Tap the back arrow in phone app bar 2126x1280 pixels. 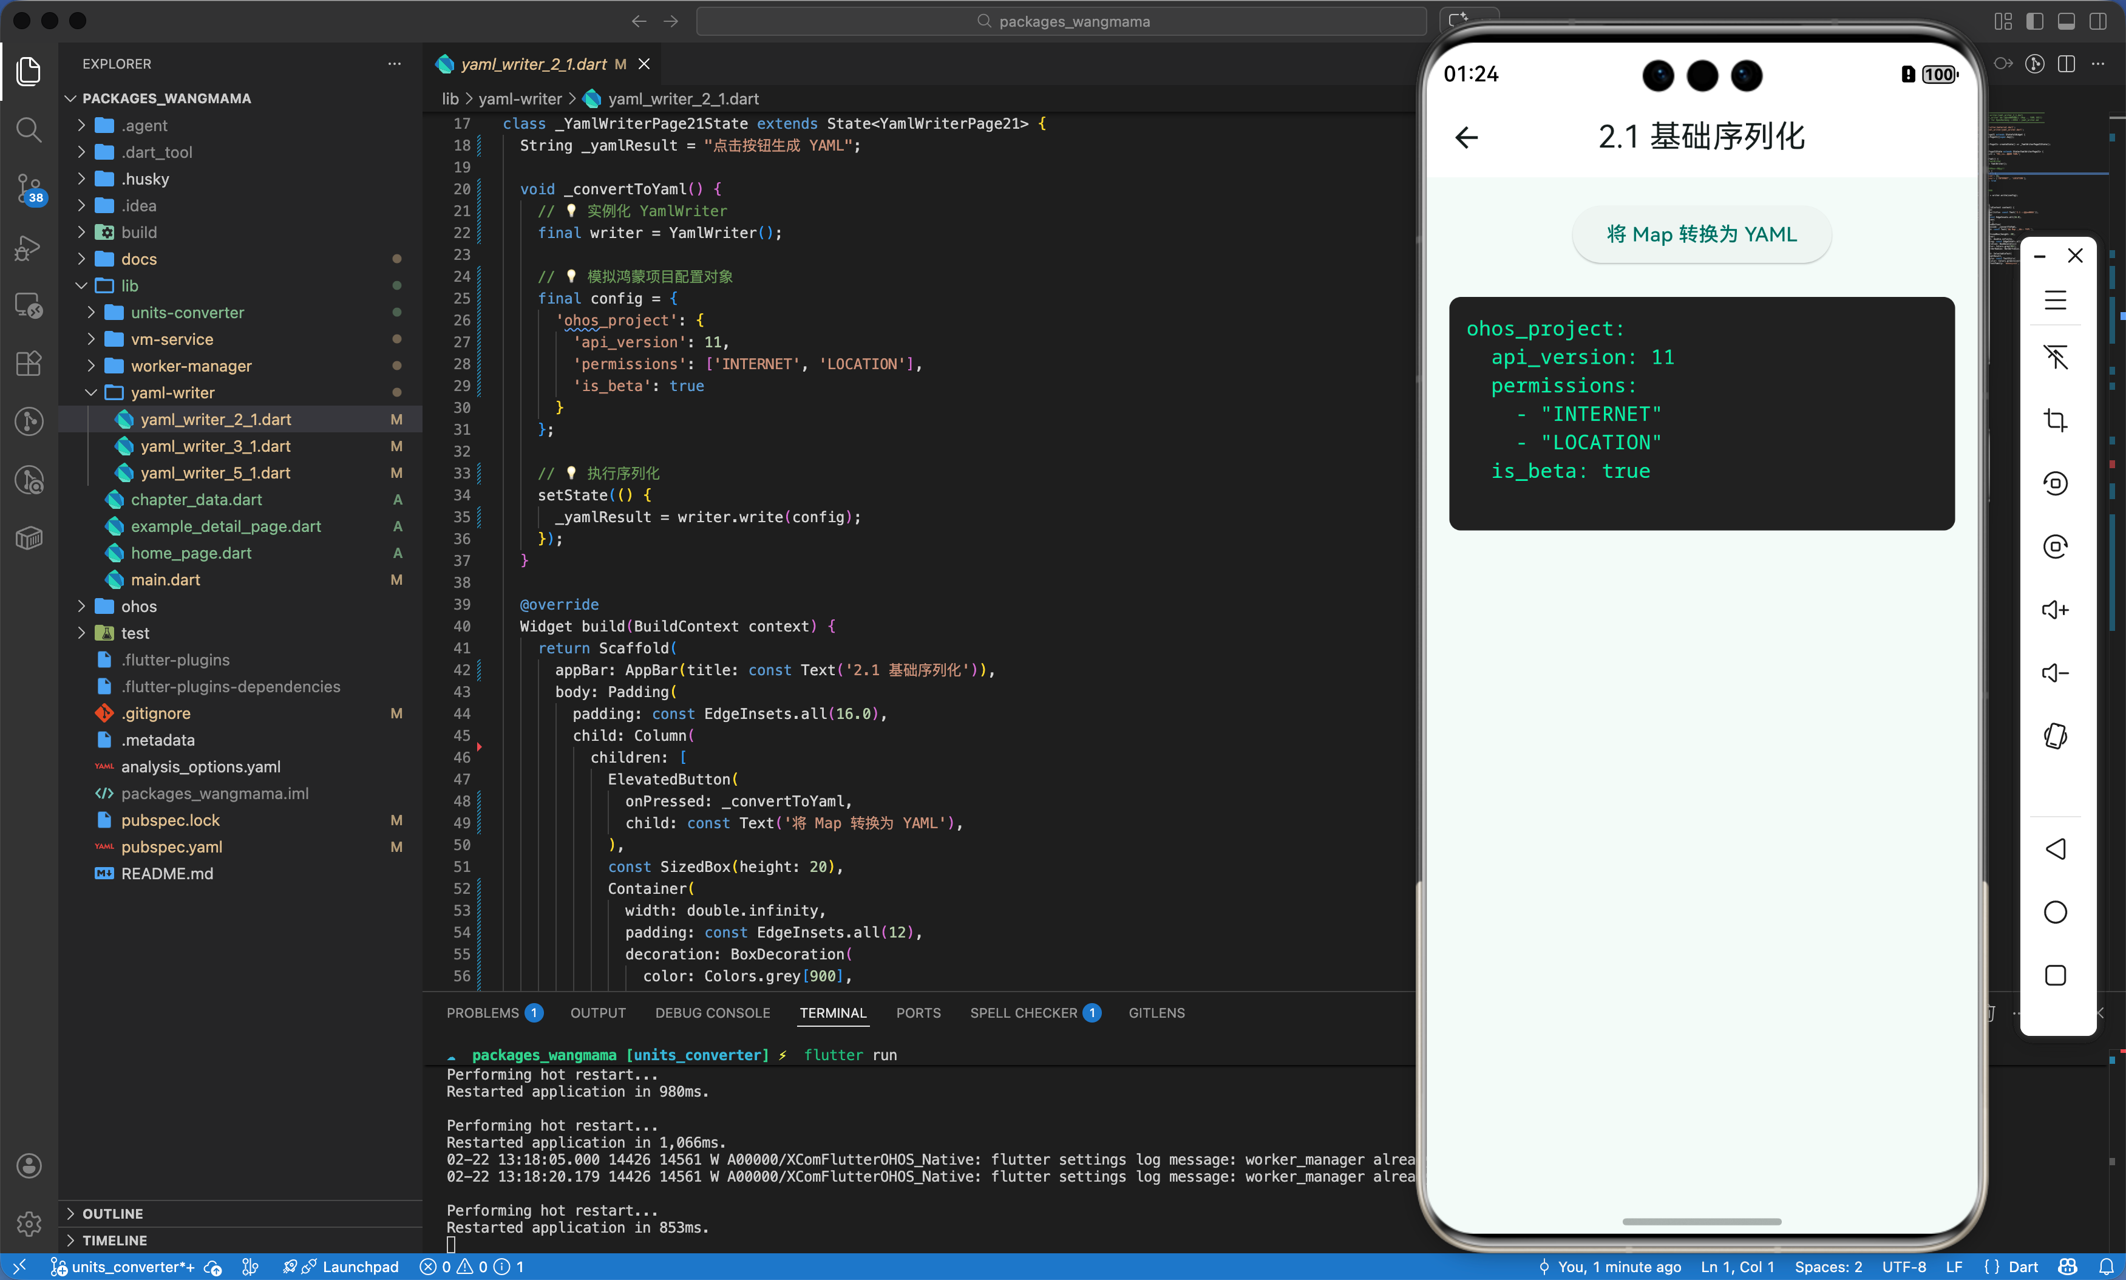pyautogui.click(x=1467, y=137)
